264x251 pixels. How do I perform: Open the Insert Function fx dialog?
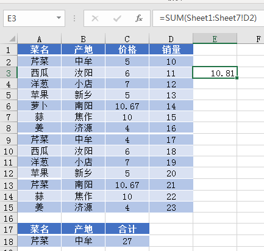139,18
